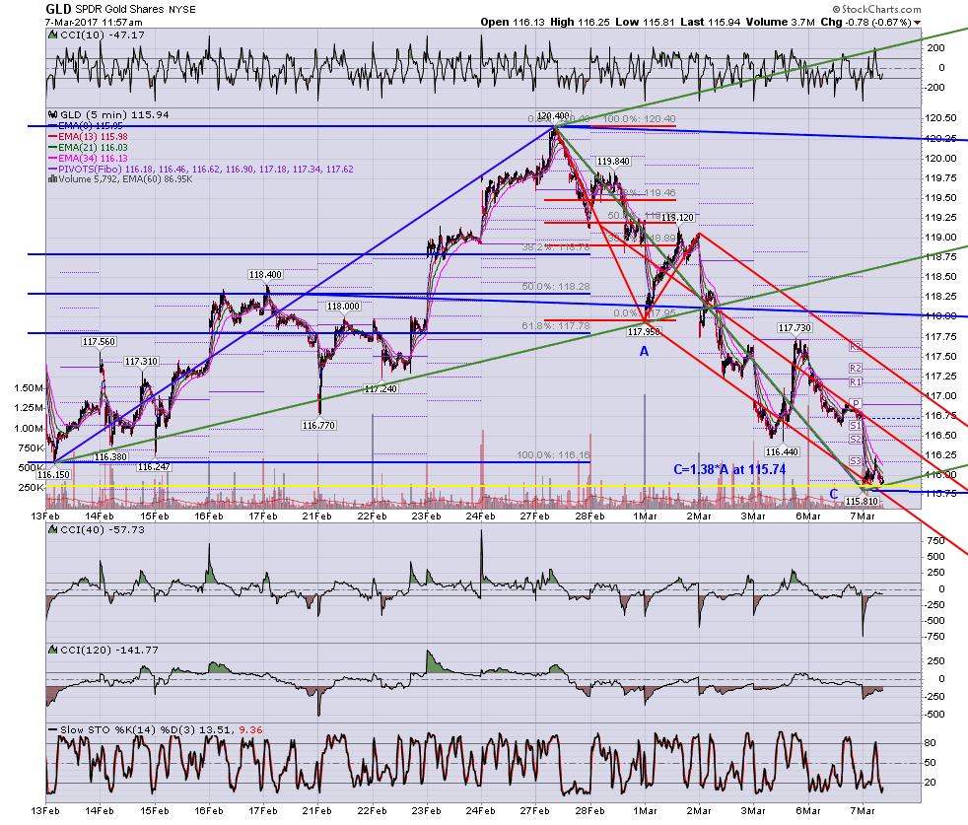Click the 116.770 low price label
The height and width of the screenshot is (825, 968).
pos(318,426)
